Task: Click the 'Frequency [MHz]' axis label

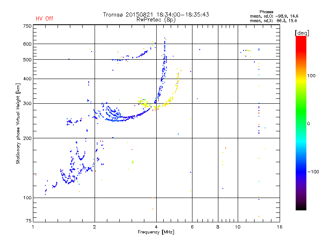Action: pyautogui.click(x=156, y=232)
